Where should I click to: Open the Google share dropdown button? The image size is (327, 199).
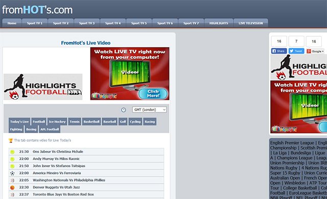coord(315,51)
